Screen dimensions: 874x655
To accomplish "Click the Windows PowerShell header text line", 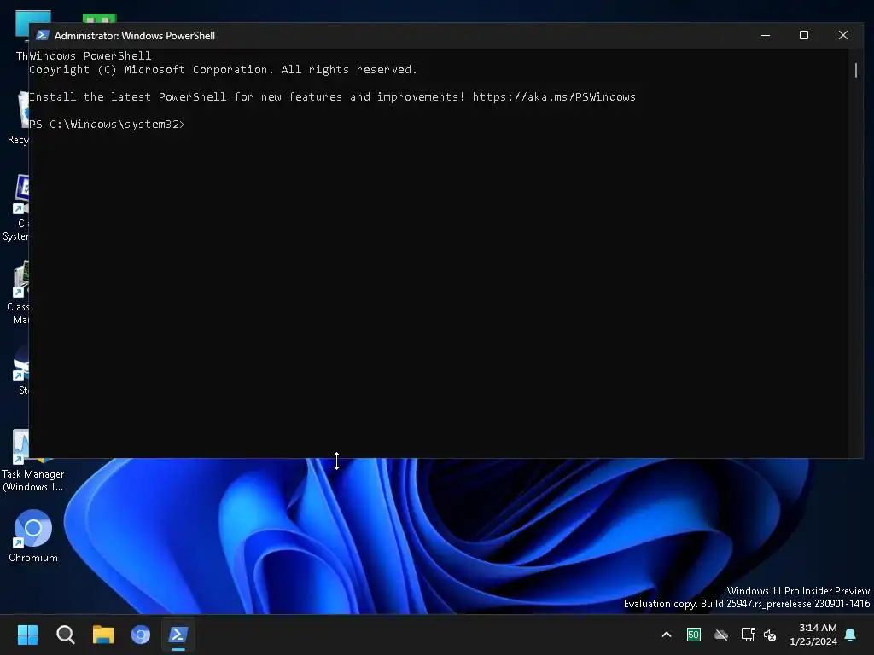I will (x=90, y=55).
